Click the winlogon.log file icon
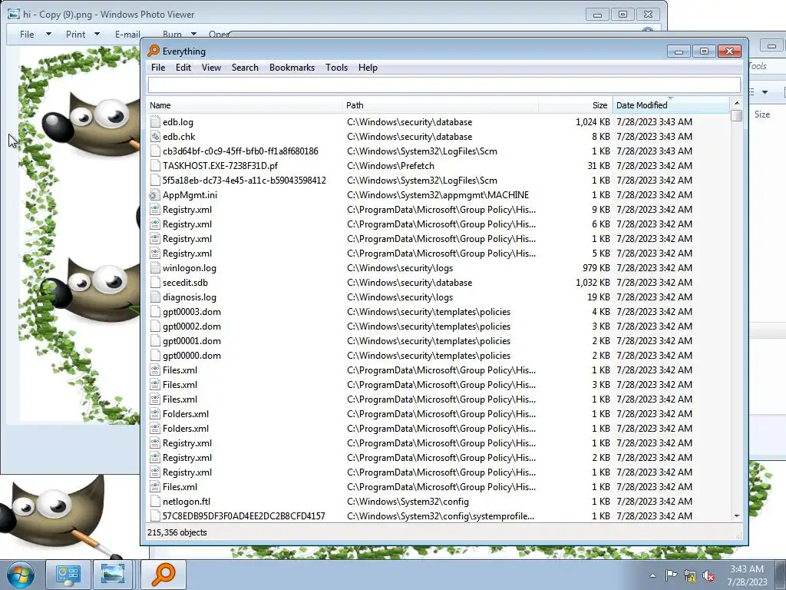 click(x=155, y=268)
